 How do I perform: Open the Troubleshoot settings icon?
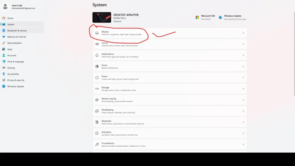(97, 144)
